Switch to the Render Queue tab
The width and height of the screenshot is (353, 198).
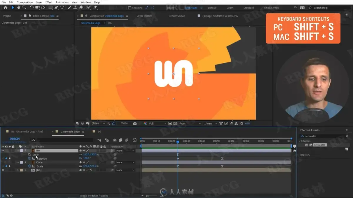[x=177, y=16]
